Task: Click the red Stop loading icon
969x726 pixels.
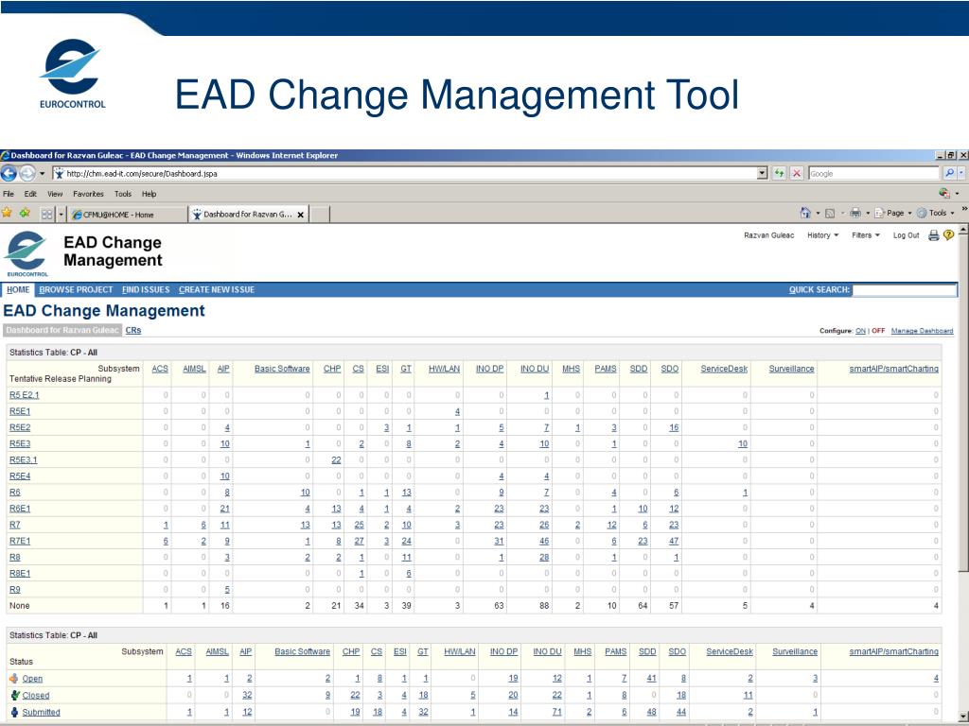Action: (797, 174)
